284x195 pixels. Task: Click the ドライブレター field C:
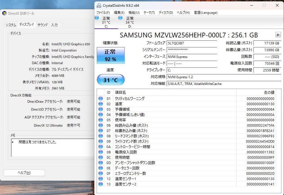tap(192, 70)
